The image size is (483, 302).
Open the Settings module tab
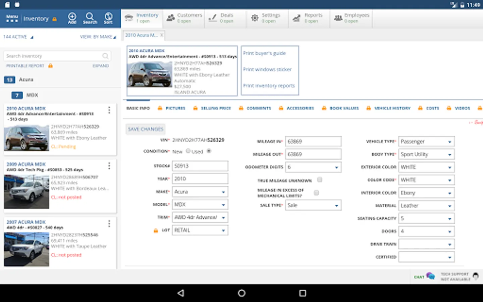(267, 18)
